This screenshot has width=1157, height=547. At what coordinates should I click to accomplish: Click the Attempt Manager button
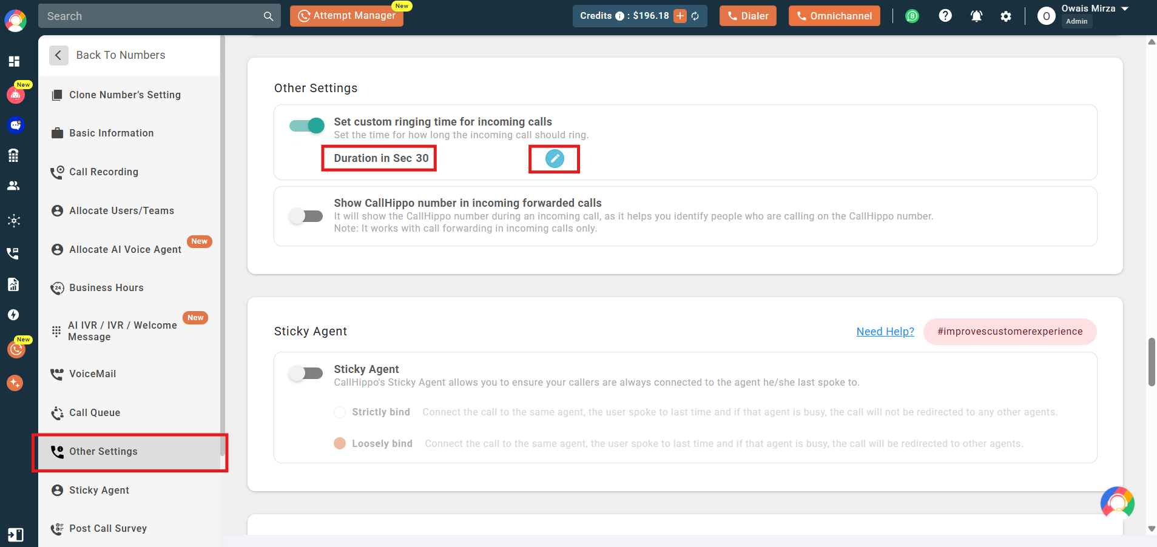[x=346, y=16]
